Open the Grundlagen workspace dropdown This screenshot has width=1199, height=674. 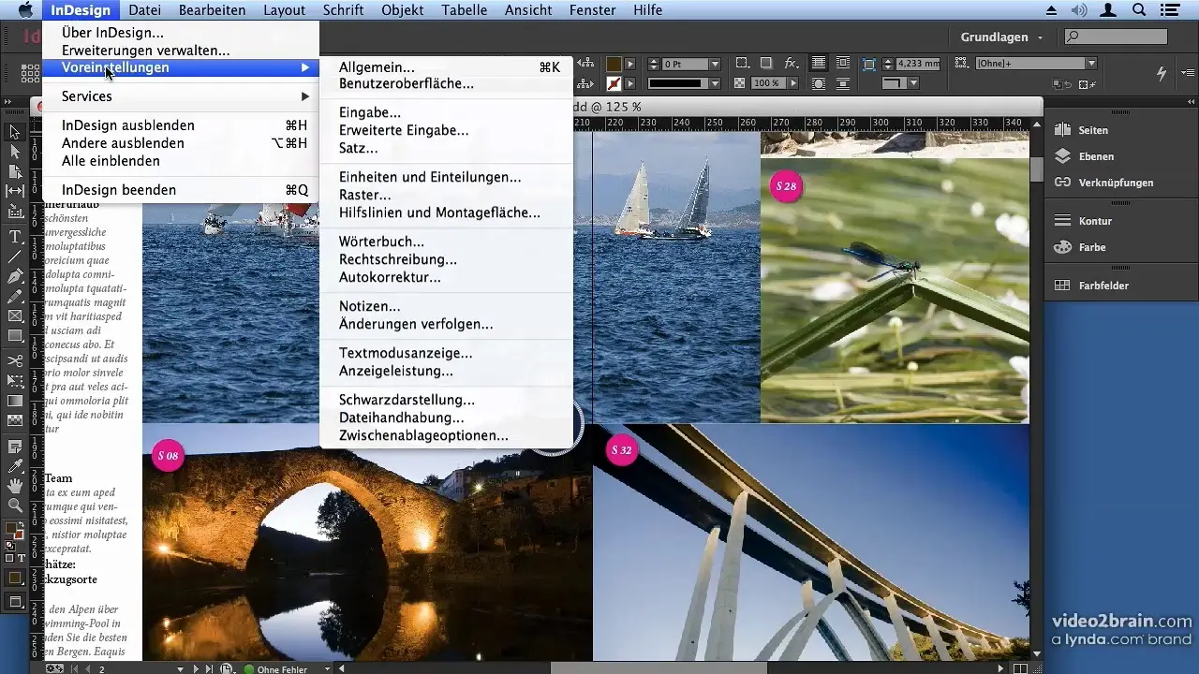1001,37
